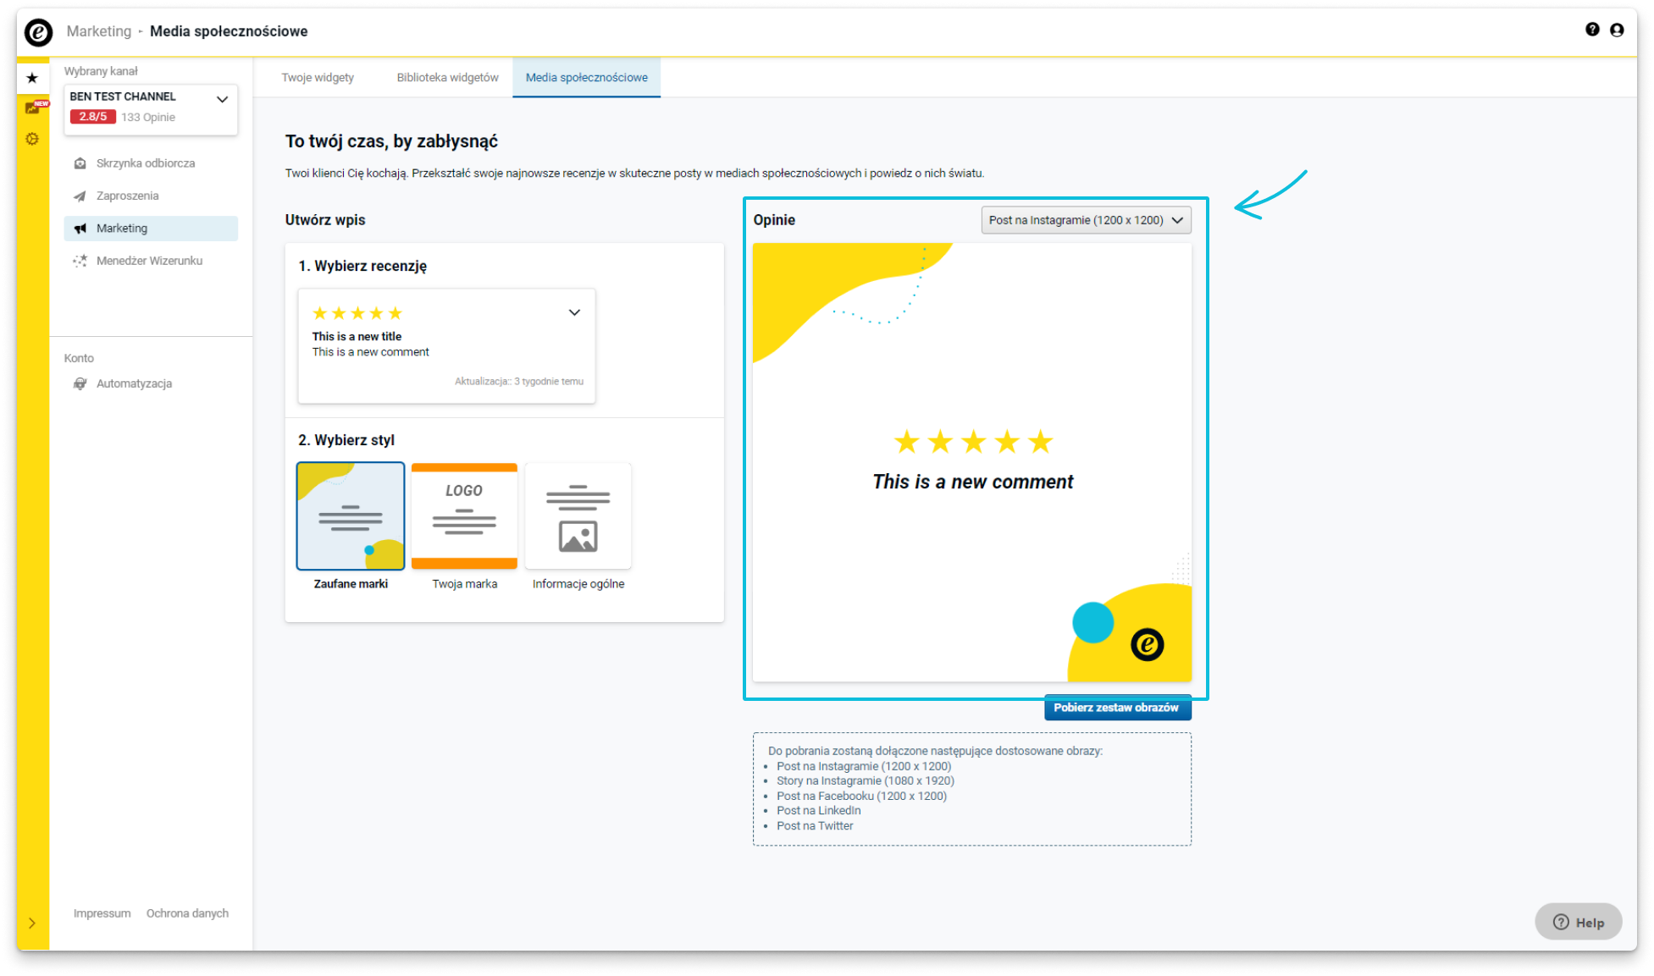Click Pobierz zestaw obrazów button

(1117, 708)
